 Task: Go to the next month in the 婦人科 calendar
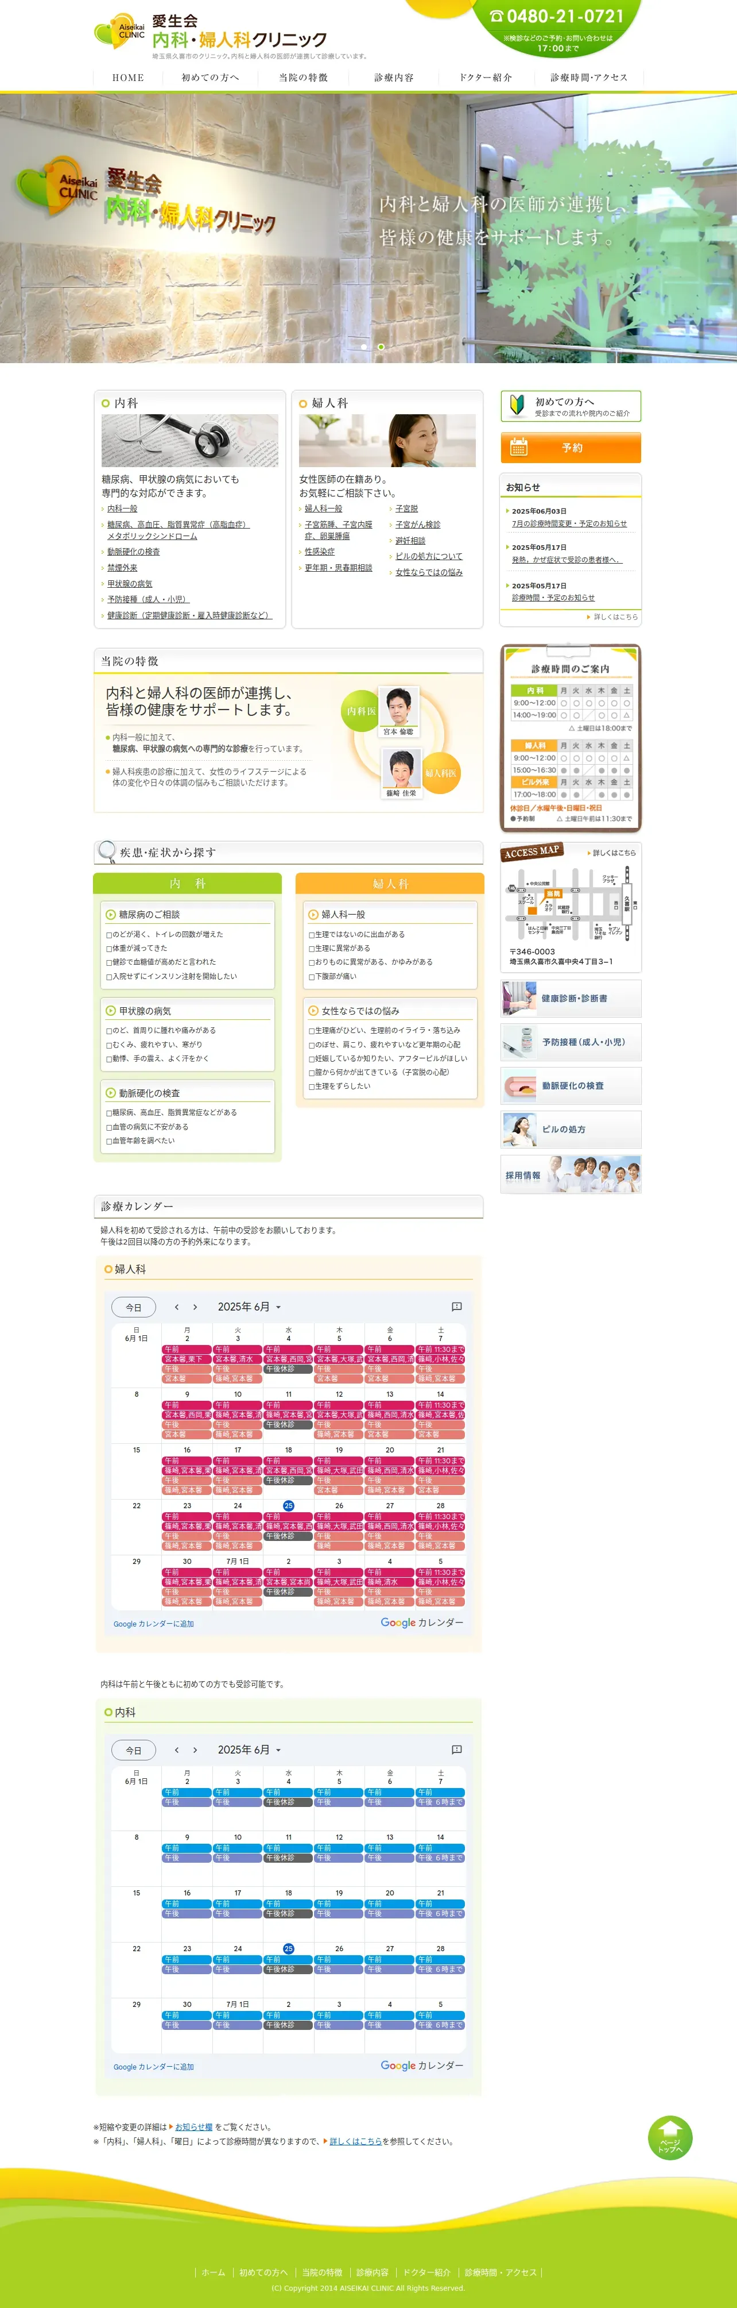(x=195, y=1307)
